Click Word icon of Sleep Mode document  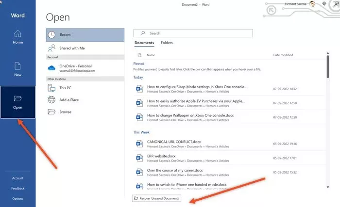coord(139,89)
